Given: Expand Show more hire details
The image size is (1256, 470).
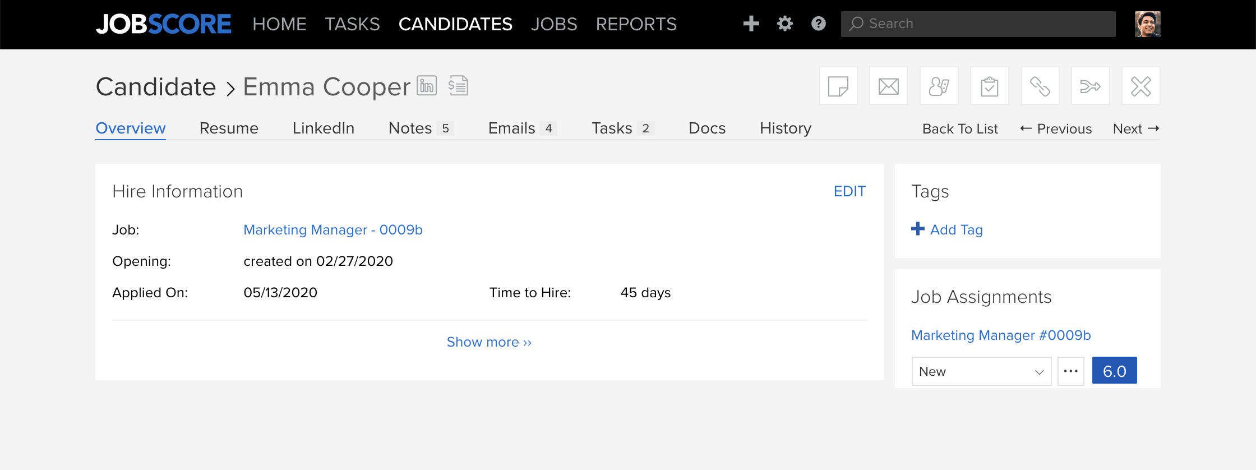Looking at the screenshot, I should click(x=489, y=342).
